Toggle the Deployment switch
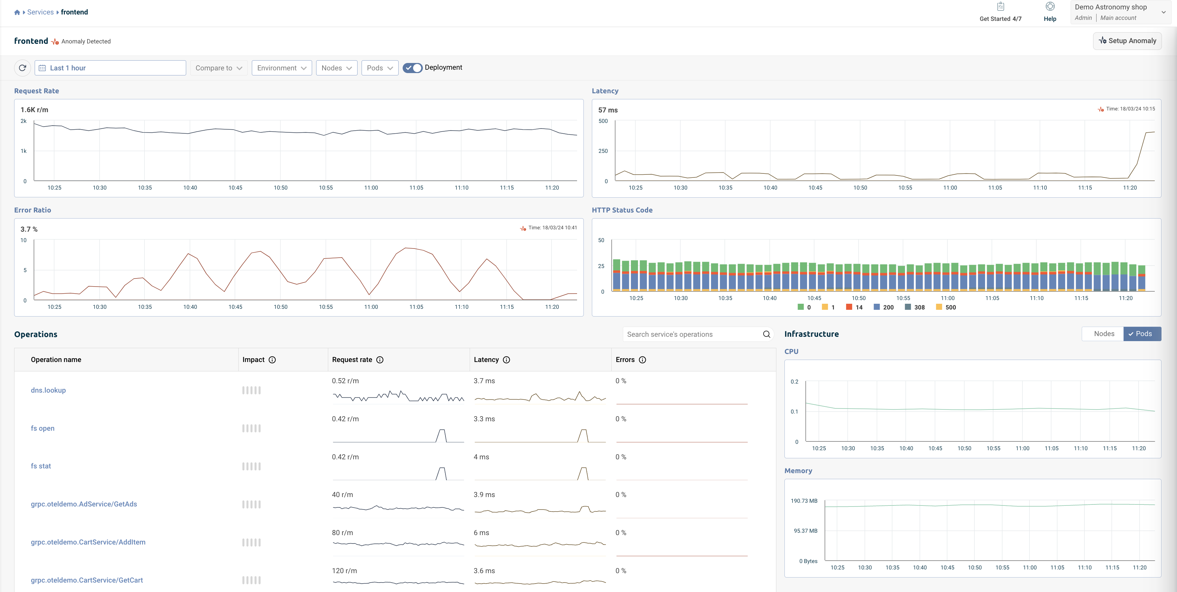Image resolution: width=1177 pixels, height=592 pixels. (412, 68)
